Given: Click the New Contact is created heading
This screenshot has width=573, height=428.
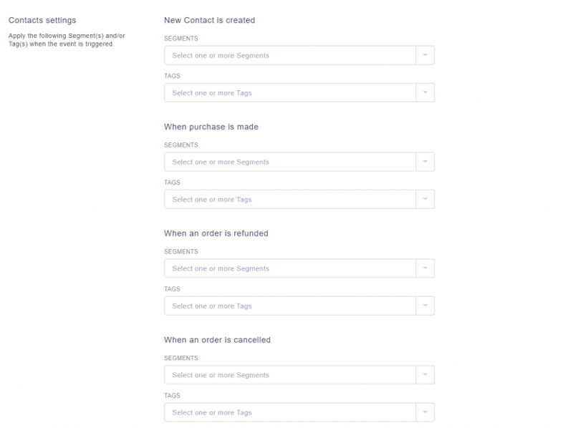Looking at the screenshot, I should tap(209, 20).
